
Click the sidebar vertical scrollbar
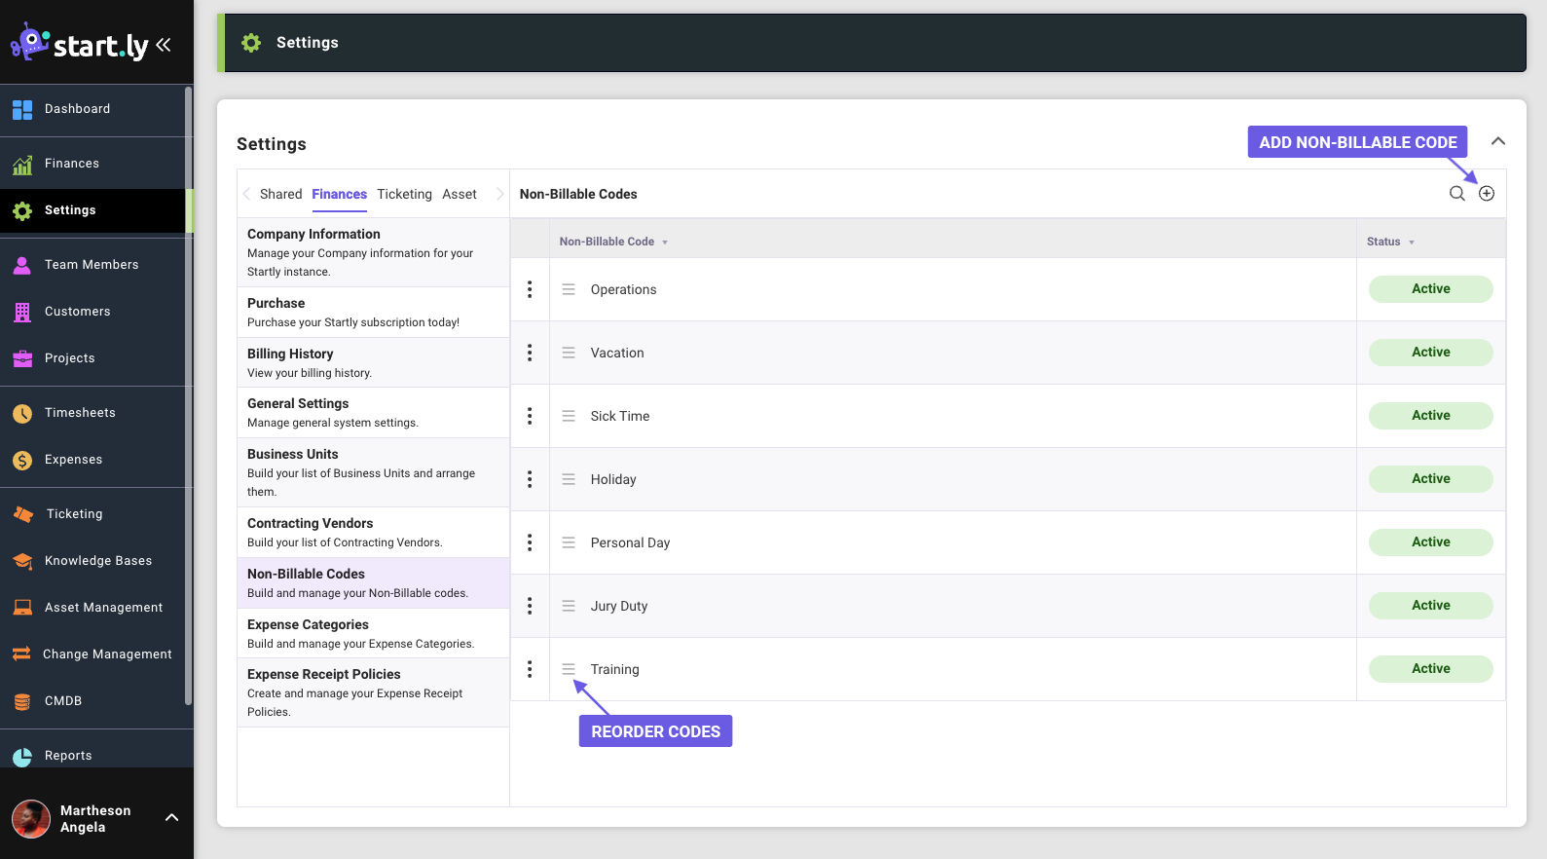pyautogui.click(x=188, y=390)
